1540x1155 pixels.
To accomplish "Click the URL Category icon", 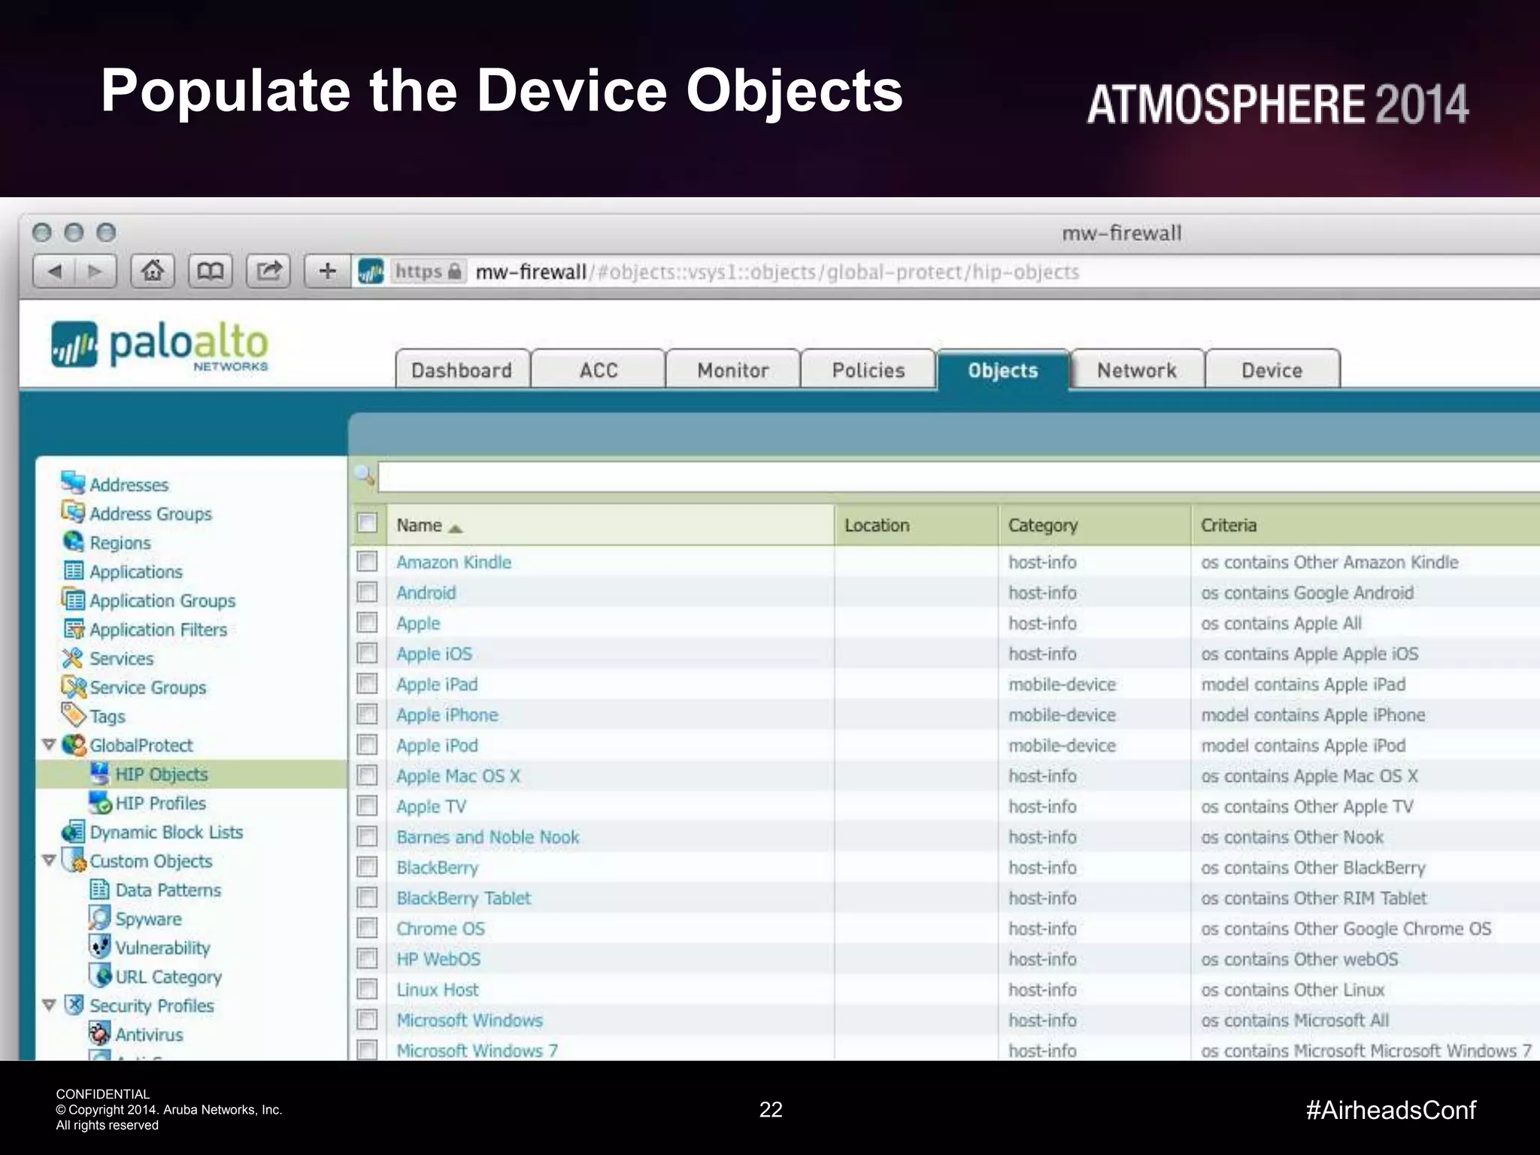I will [x=99, y=975].
